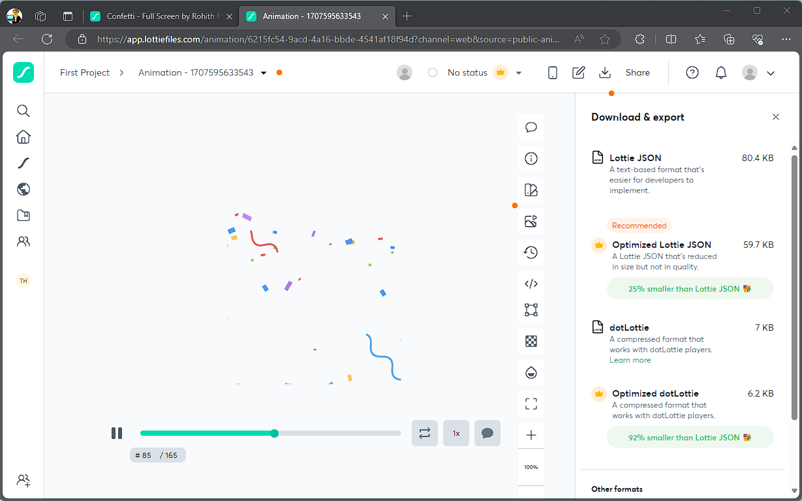Go to First Project breadcrumb

[x=85, y=72]
